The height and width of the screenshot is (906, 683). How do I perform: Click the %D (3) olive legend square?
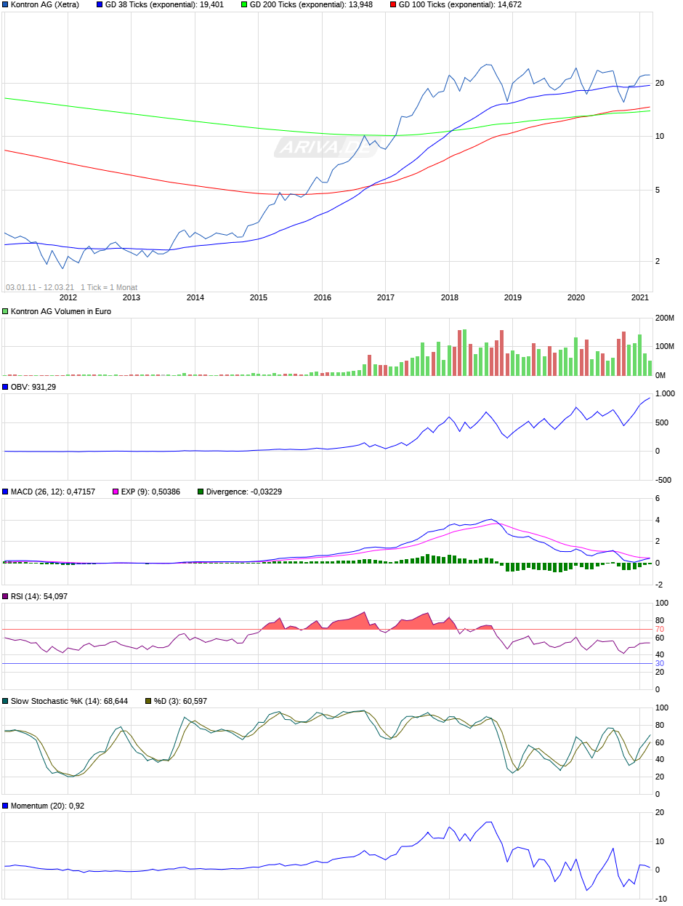point(149,701)
